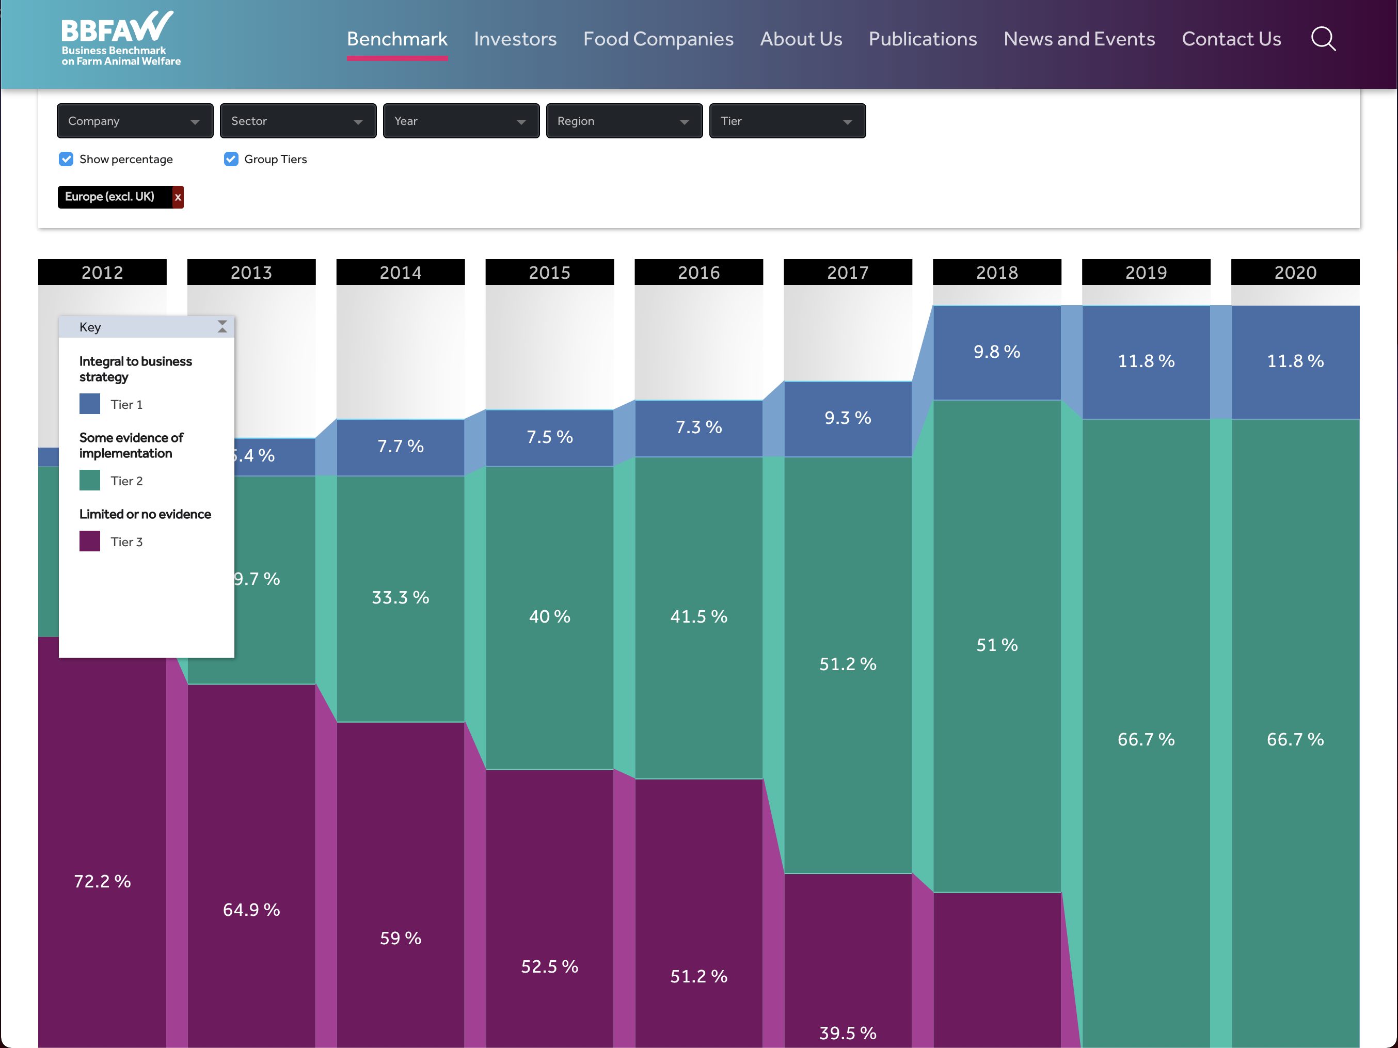Select the 2019 year header
The image size is (1398, 1048).
pos(1147,273)
